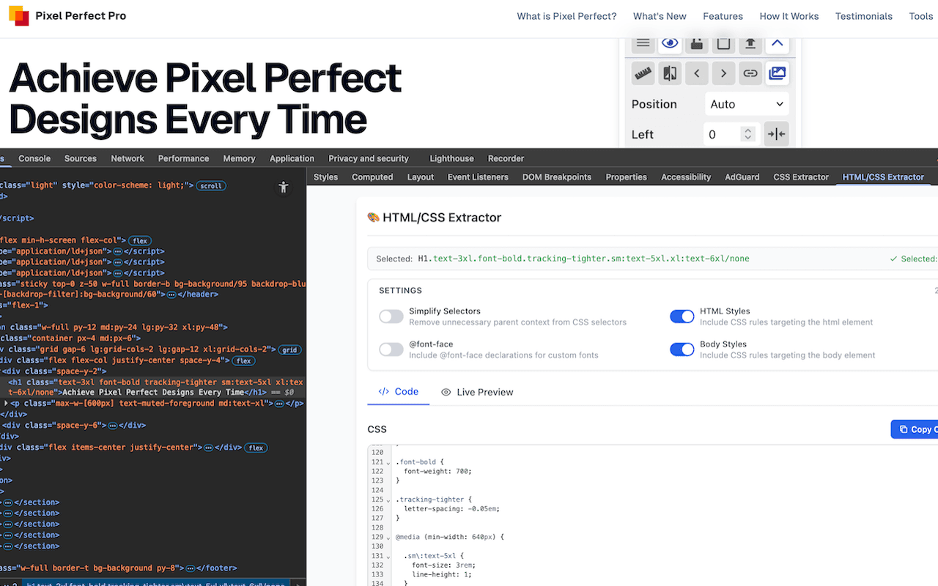Disable the HTML Styles switch
This screenshot has height=586, width=938.
pos(682,316)
